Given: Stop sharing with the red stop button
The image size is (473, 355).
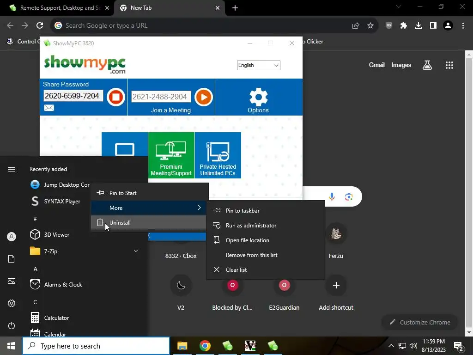Looking at the screenshot, I should pos(115,97).
